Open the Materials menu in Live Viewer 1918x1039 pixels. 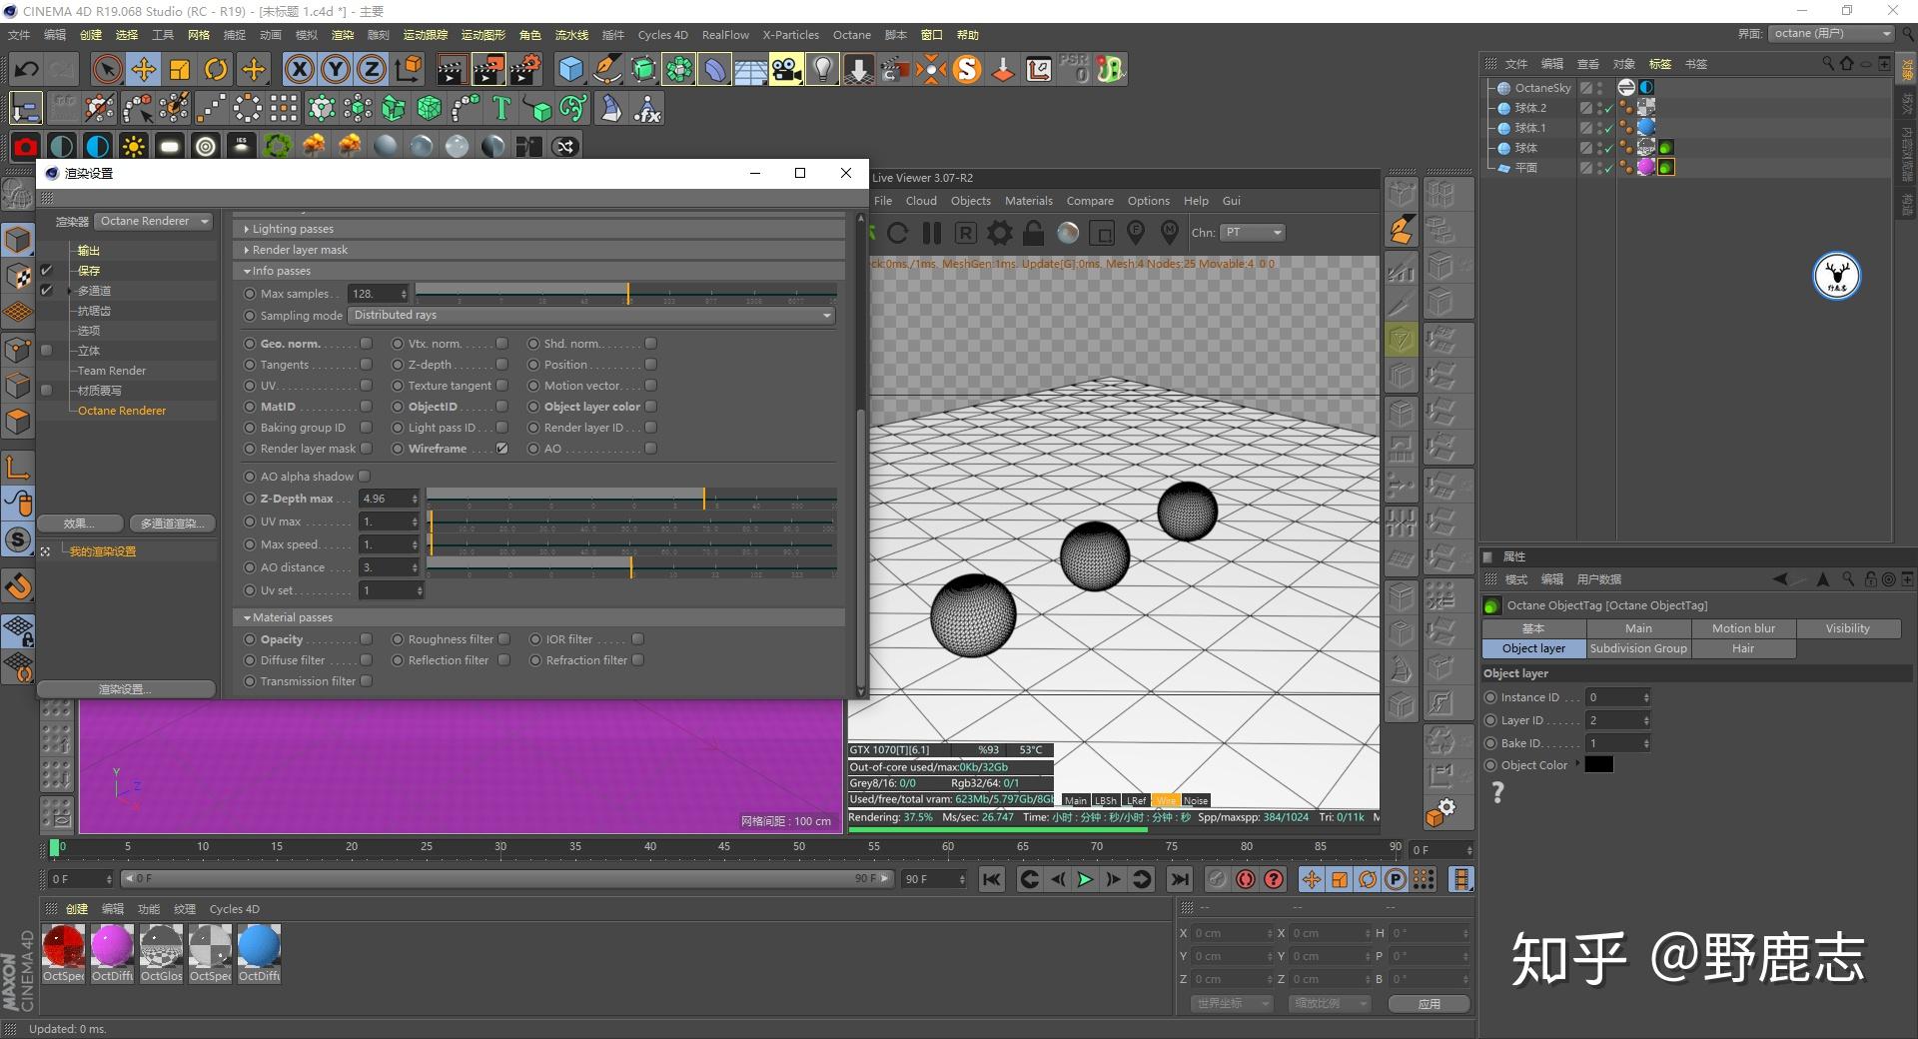1028,201
